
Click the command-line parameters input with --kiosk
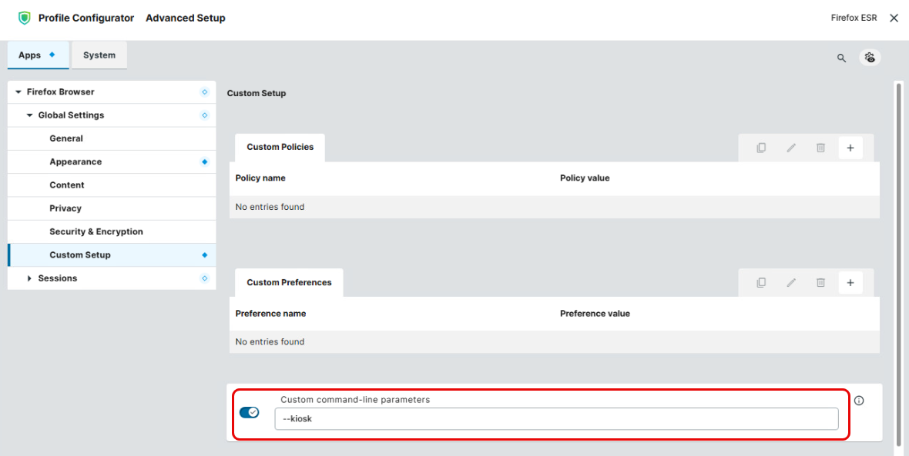pos(556,419)
